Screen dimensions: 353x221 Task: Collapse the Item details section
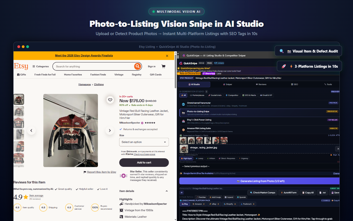[167, 191]
